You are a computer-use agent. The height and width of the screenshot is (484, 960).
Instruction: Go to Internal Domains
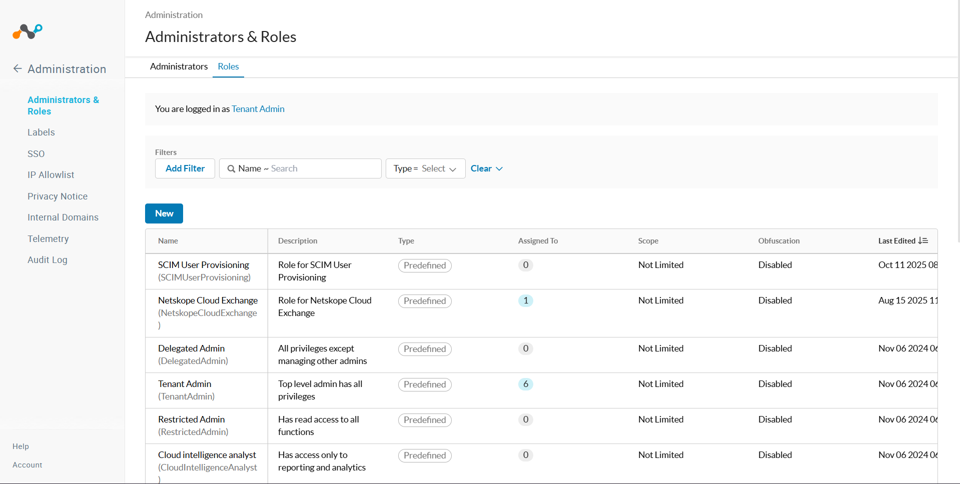coord(63,217)
